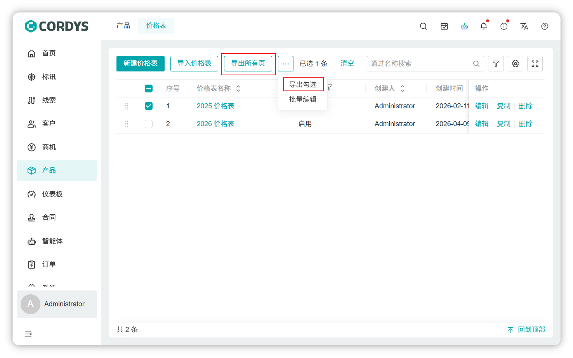Toggle the more actions ellipsis button
The height and width of the screenshot is (358, 573).
(x=286, y=64)
